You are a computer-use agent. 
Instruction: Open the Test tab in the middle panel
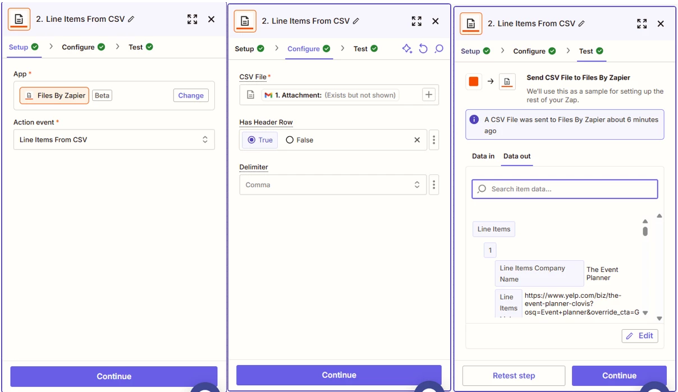coord(365,49)
